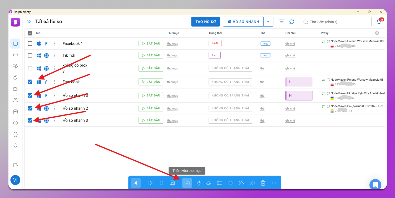Open cookie options in the bulk action bar

click(241, 183)
